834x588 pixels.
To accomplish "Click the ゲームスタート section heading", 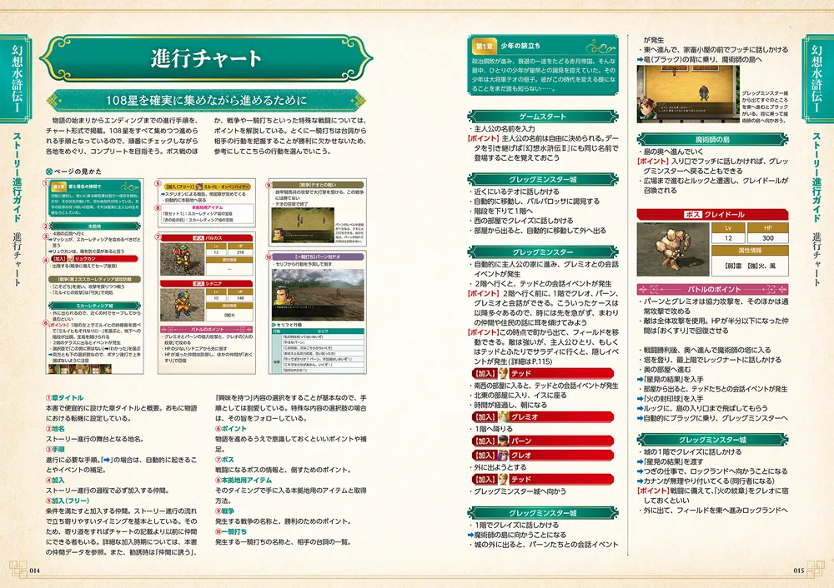I will pos(543,117).
